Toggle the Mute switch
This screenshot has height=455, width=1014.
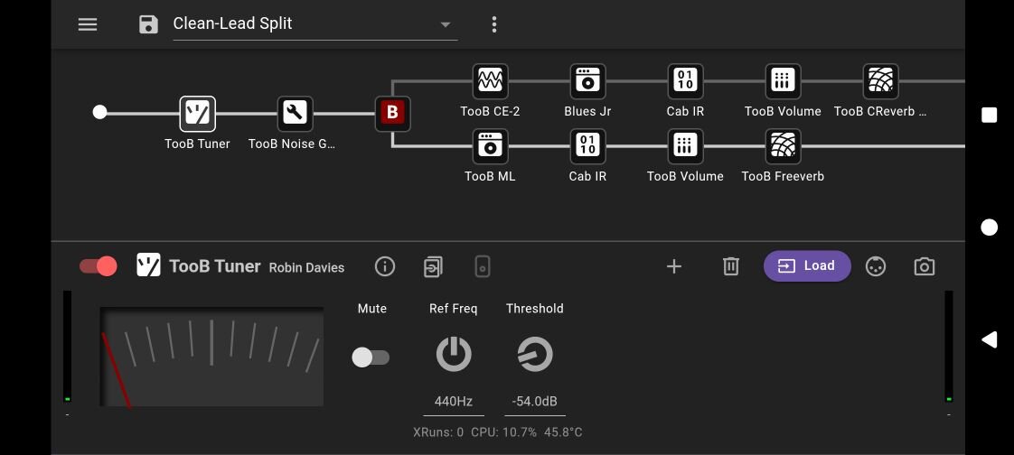pos(371,357)
